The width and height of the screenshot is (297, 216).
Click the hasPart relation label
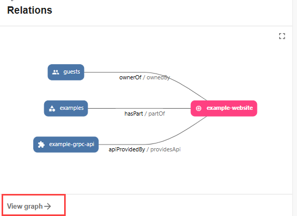click(134, 114)
